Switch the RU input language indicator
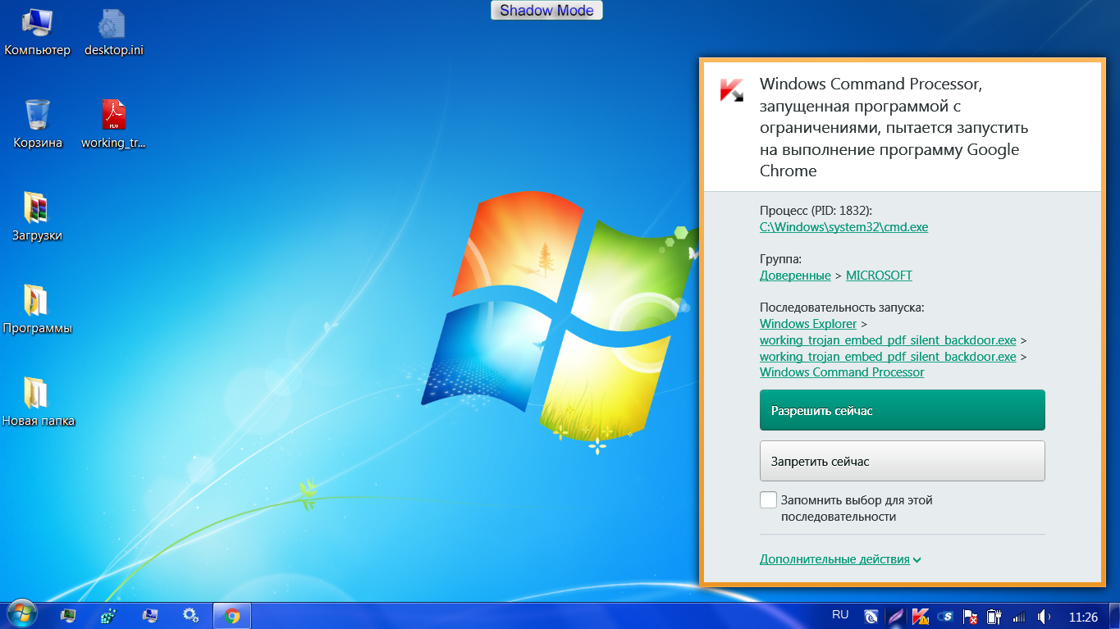The height and width of the screenshot is (629, 1120). pyautogui.click(x=840, y=614)
